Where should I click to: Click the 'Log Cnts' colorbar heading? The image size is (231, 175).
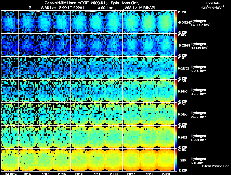[x=213, y=3]
